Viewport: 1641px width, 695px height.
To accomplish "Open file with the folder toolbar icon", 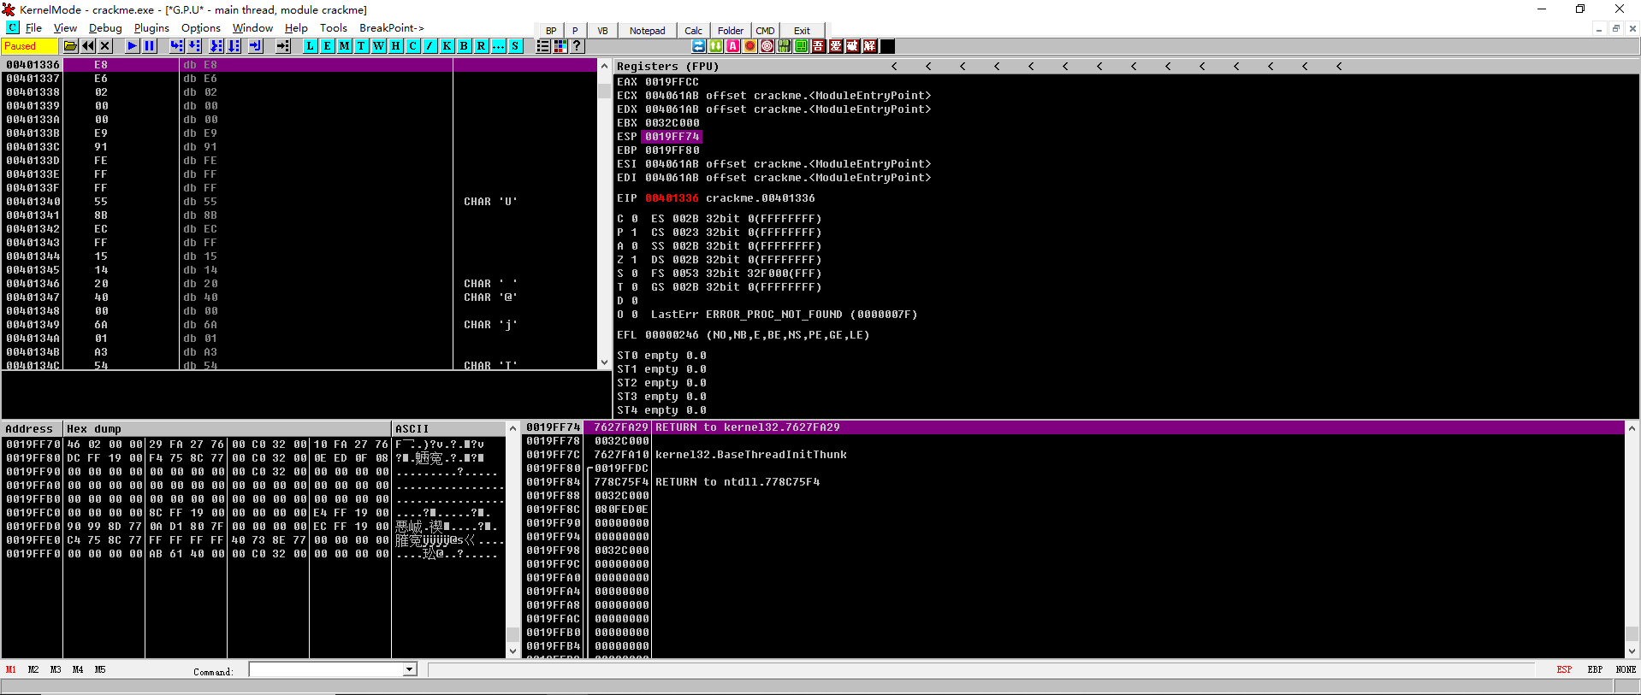I will point(71,46).
